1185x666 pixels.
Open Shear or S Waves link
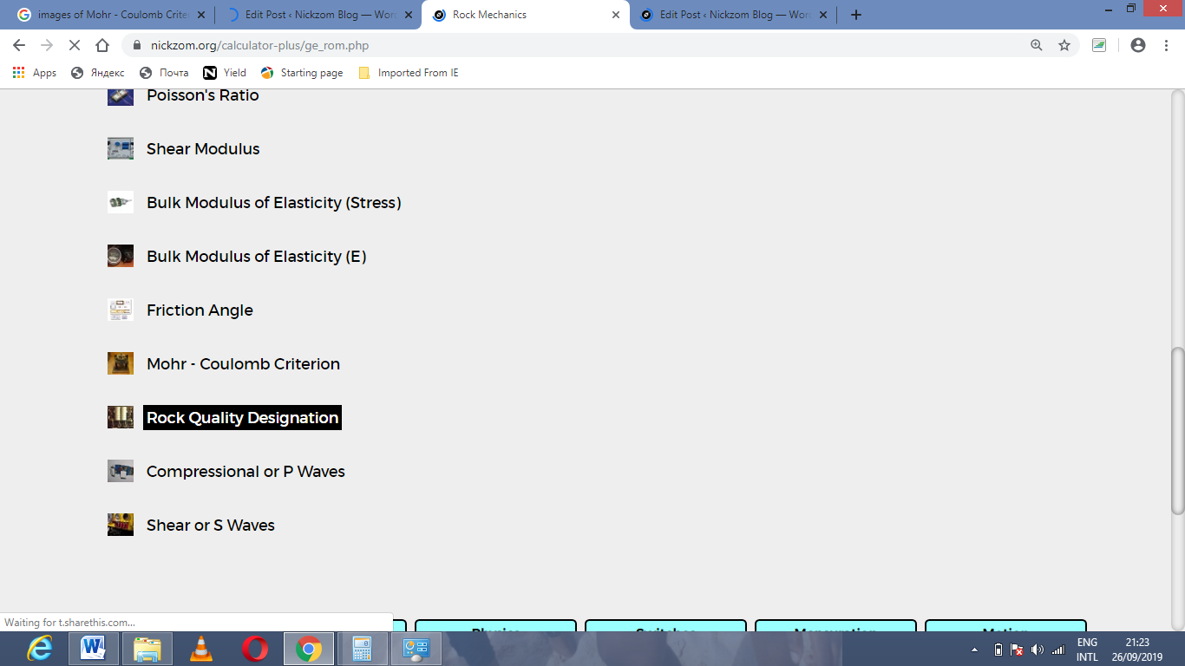coord(211,526)
